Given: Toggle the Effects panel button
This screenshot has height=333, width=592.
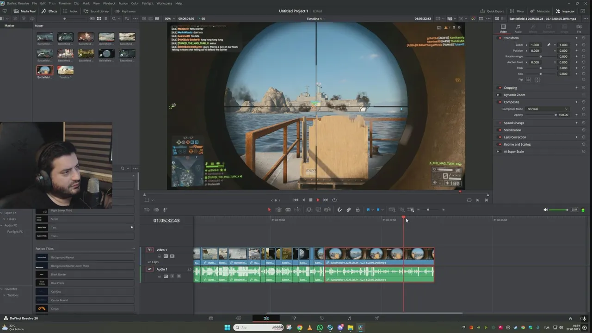Looking at the screenshot, I should [49, 11].
